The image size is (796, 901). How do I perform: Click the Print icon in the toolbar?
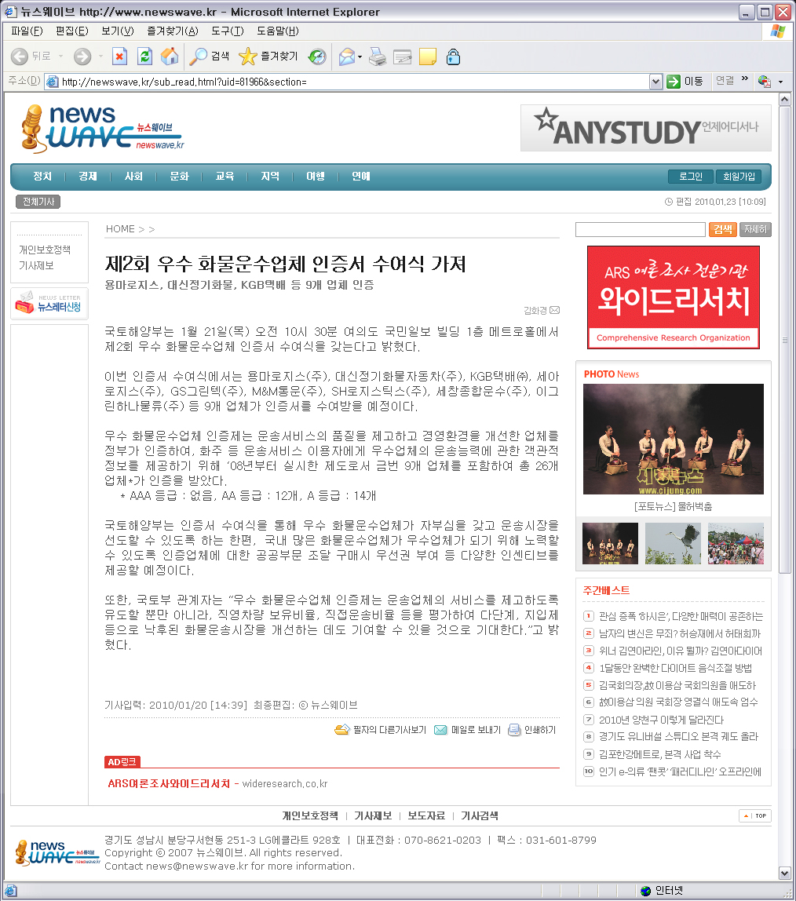[378, 57]
